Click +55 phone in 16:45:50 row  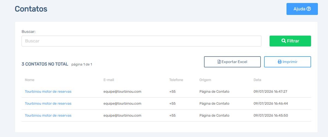pyautogui.click(x=172, y=116)
